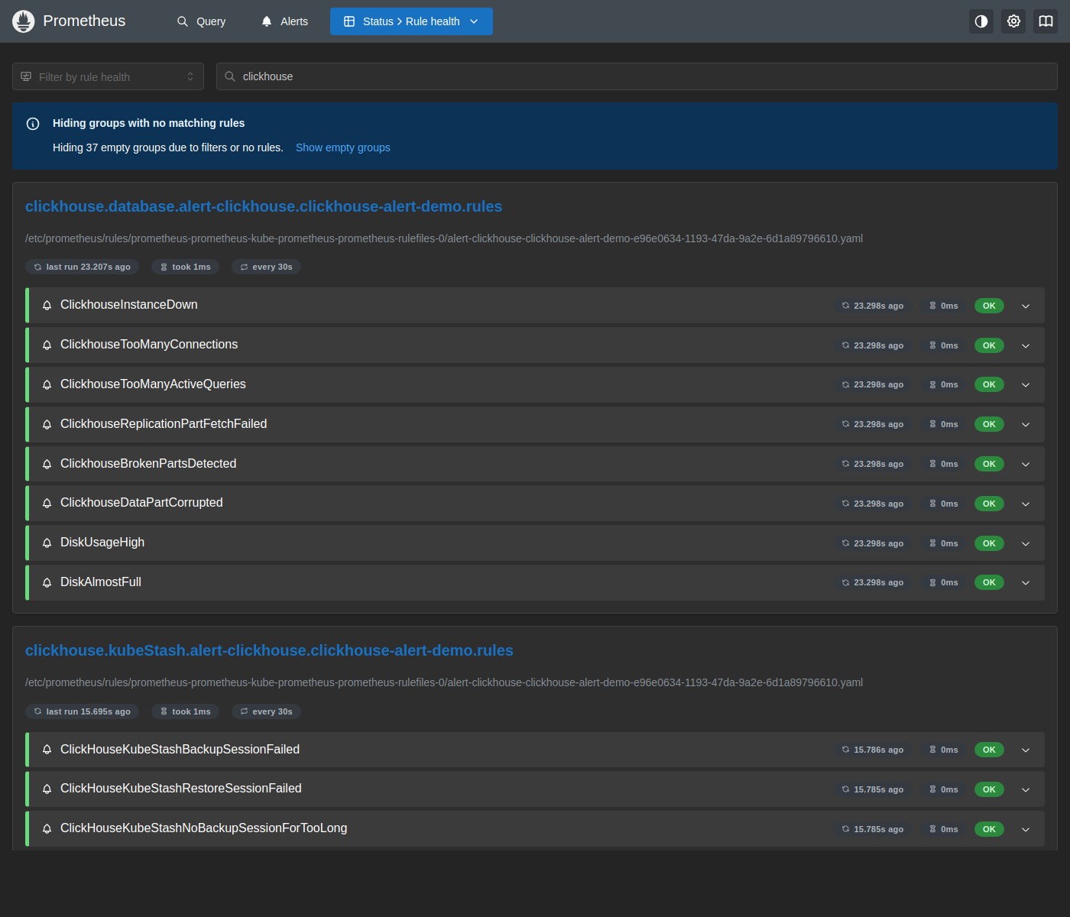Click the 'Hiding groups with no matching rules' heading
This screenshot has height=917, width=1070.
pyautogui.click(x=149, y=123)
